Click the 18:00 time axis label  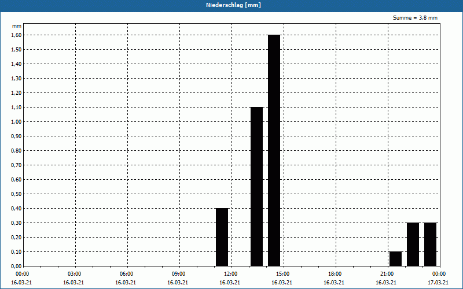coord(336,274)
